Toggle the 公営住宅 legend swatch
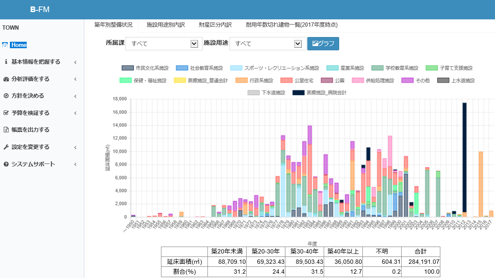The width and height of the screenshot is (495, 278). (287, 80)
